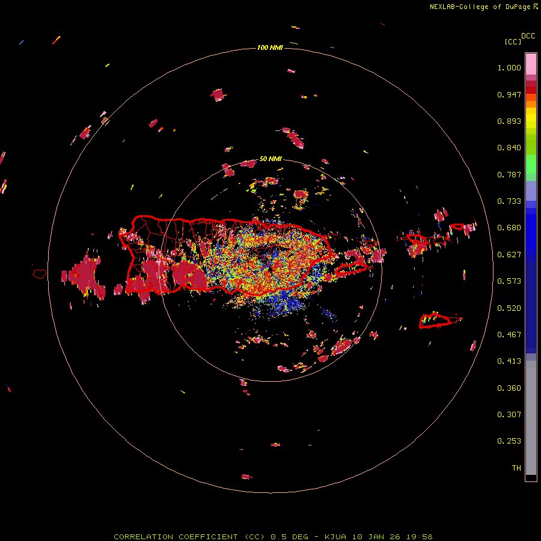Pick the red color bar segment
The image size is (541, 541).
531,90
